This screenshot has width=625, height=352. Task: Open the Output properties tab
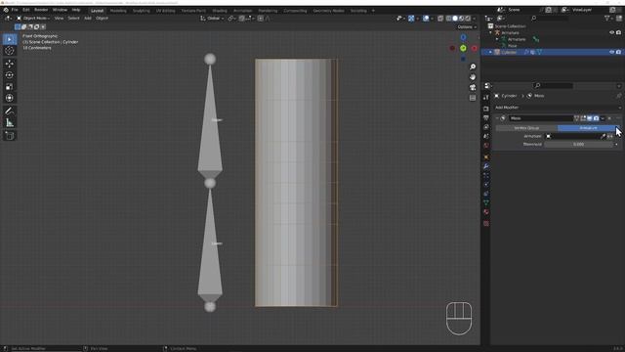tap(486, 118)
